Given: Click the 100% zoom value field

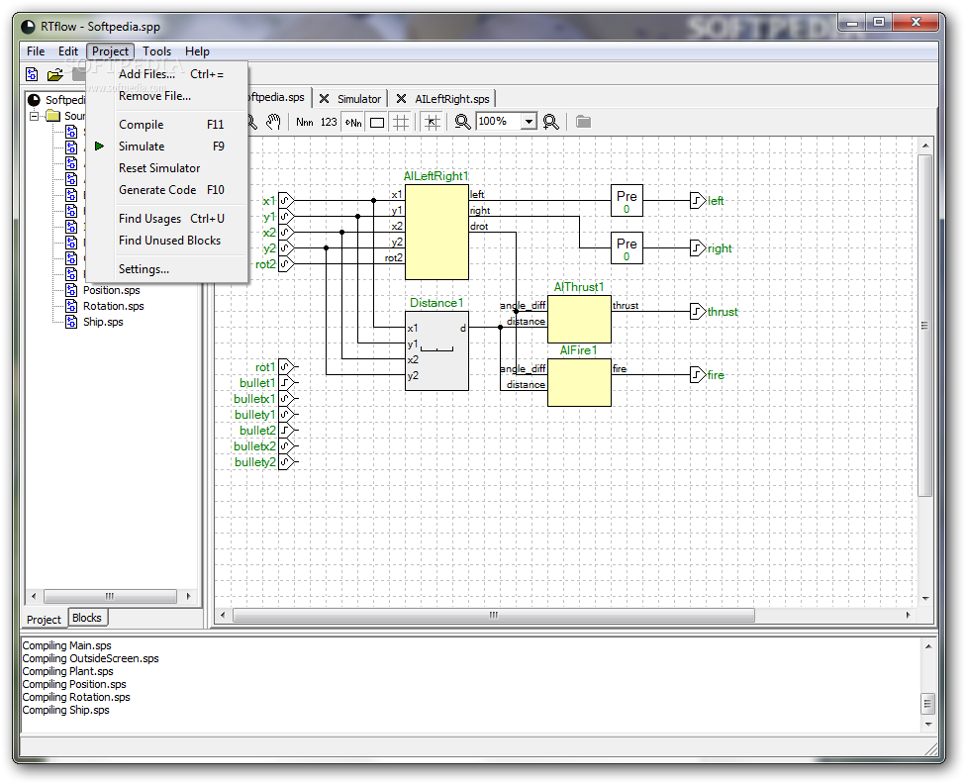Looking at the screenshot, I should click(x=499, y=122).
